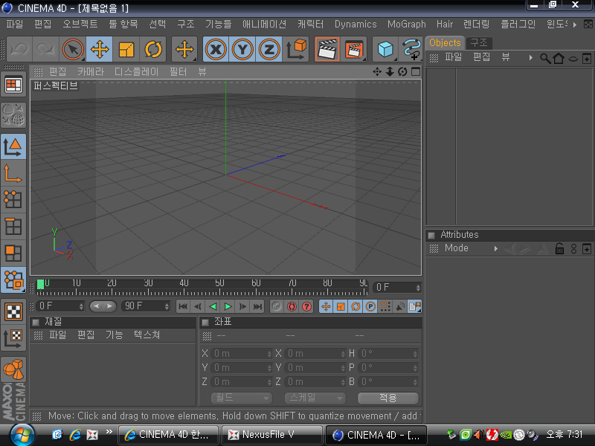Toggle autokeying button
This screenshot has height=446, width=595.
(x=292, y=306)
